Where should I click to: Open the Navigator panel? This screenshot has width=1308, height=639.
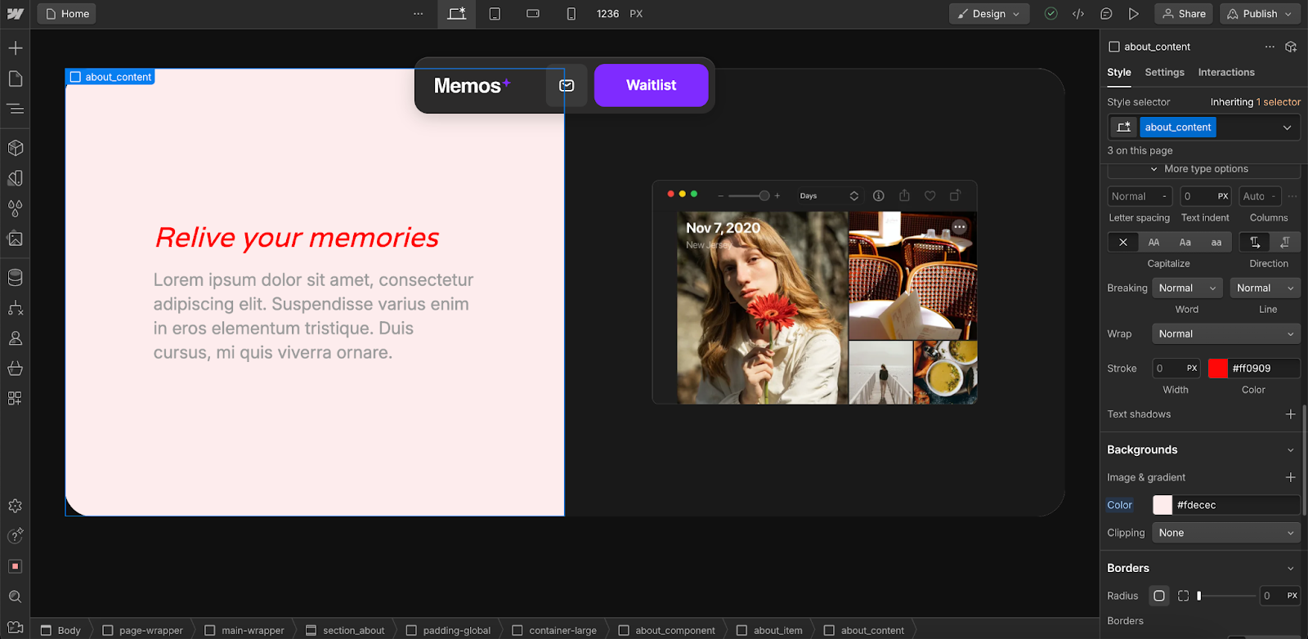[15, 109]
